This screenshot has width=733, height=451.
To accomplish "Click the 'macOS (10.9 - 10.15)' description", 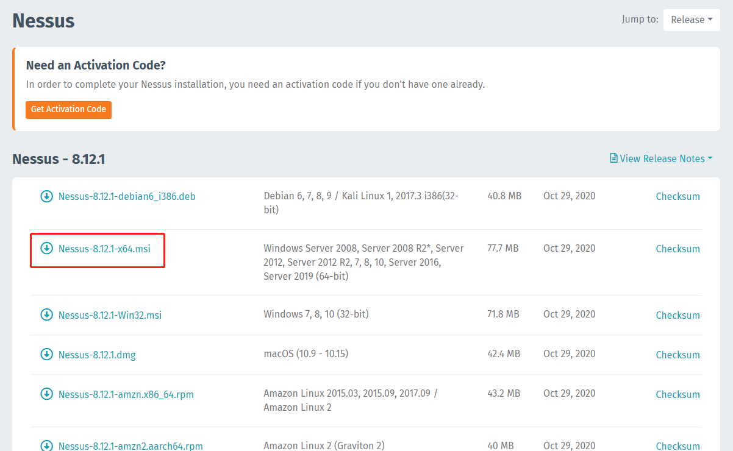I will point(306,353).
